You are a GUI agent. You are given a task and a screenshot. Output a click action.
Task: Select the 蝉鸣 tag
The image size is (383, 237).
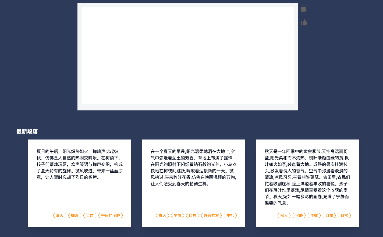(x=75, y=215)
